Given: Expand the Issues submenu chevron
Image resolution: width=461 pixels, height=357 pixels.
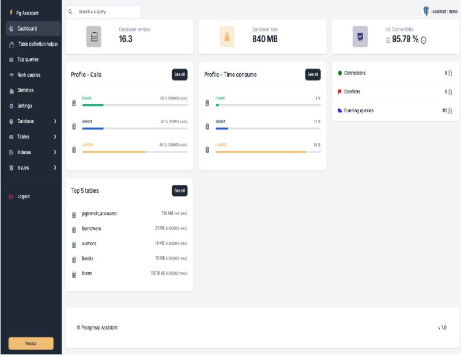Looking at the screenshot, I should [55, 168].
